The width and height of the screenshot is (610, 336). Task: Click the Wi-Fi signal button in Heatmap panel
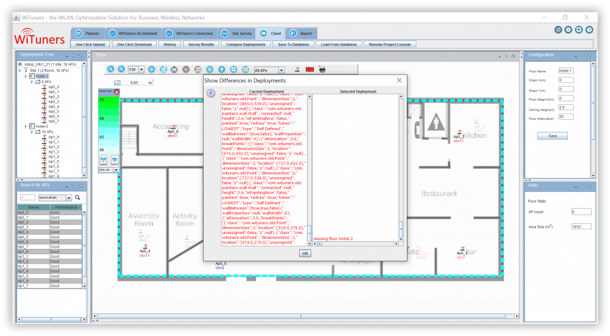[x=114, y=159]
